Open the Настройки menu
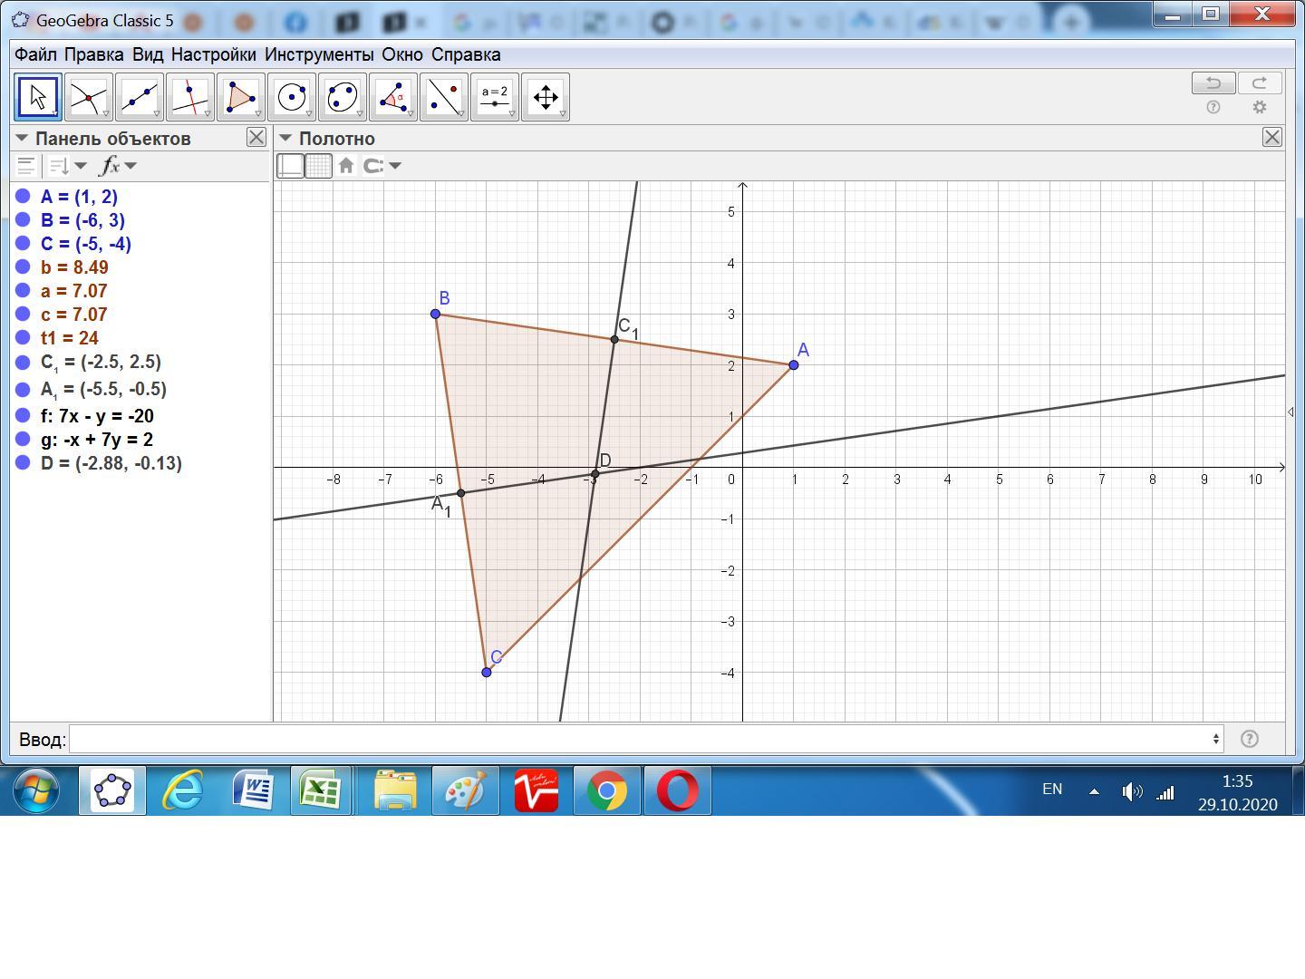This screenshot has height=979, width=1305. tap(213, 54)
